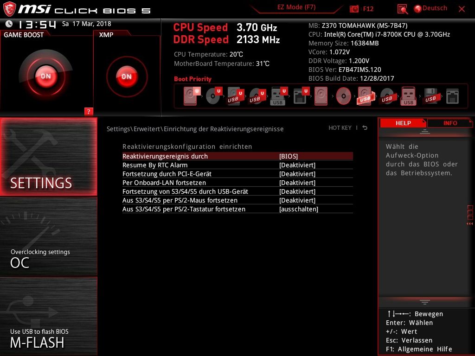Click the DDR Speed 2133 MHz readout
475x356 pixels.
pyautogui.click(x=226, y=40)
